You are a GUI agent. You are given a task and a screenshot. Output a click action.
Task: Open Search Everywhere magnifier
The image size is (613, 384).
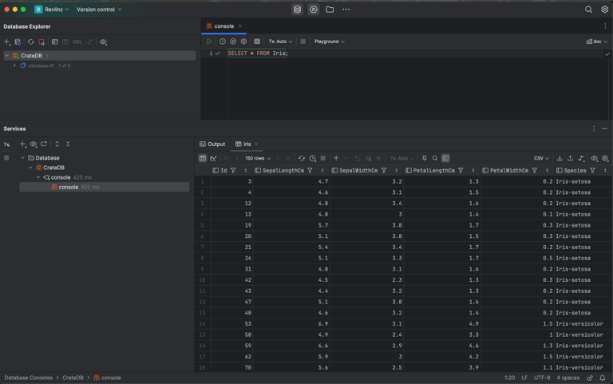588,10
